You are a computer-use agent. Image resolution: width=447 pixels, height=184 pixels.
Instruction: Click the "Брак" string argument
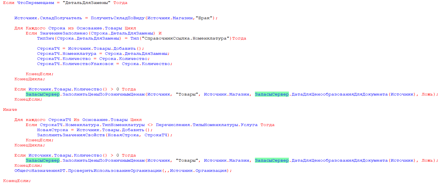coord(204,18)
